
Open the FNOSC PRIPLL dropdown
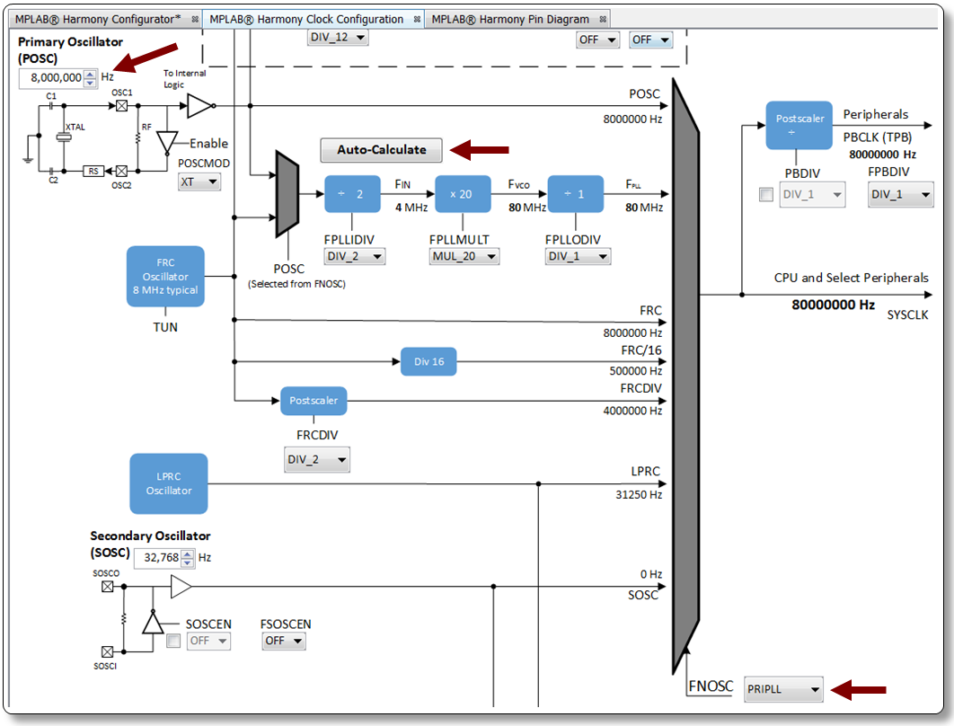783,689
